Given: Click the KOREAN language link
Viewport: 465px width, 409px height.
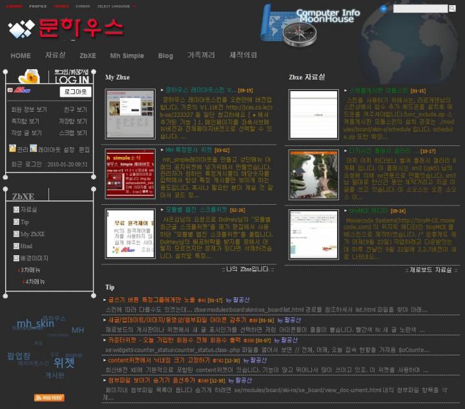Looking at the screenshot, I should tap(83, 6).
